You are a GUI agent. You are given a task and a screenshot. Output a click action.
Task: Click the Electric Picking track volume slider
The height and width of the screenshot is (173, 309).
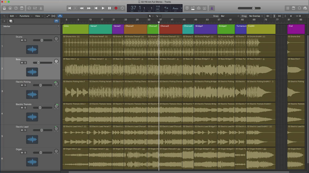coord(41,85)
